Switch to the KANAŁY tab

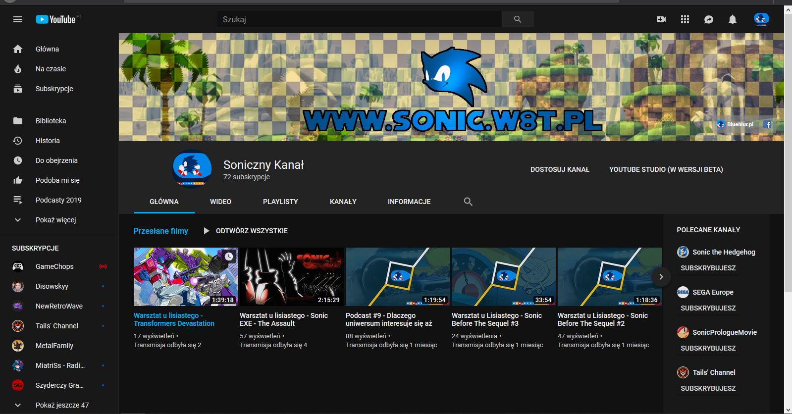343,202
